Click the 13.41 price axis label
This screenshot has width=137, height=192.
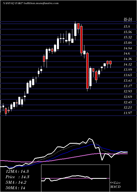coord(128,81)
